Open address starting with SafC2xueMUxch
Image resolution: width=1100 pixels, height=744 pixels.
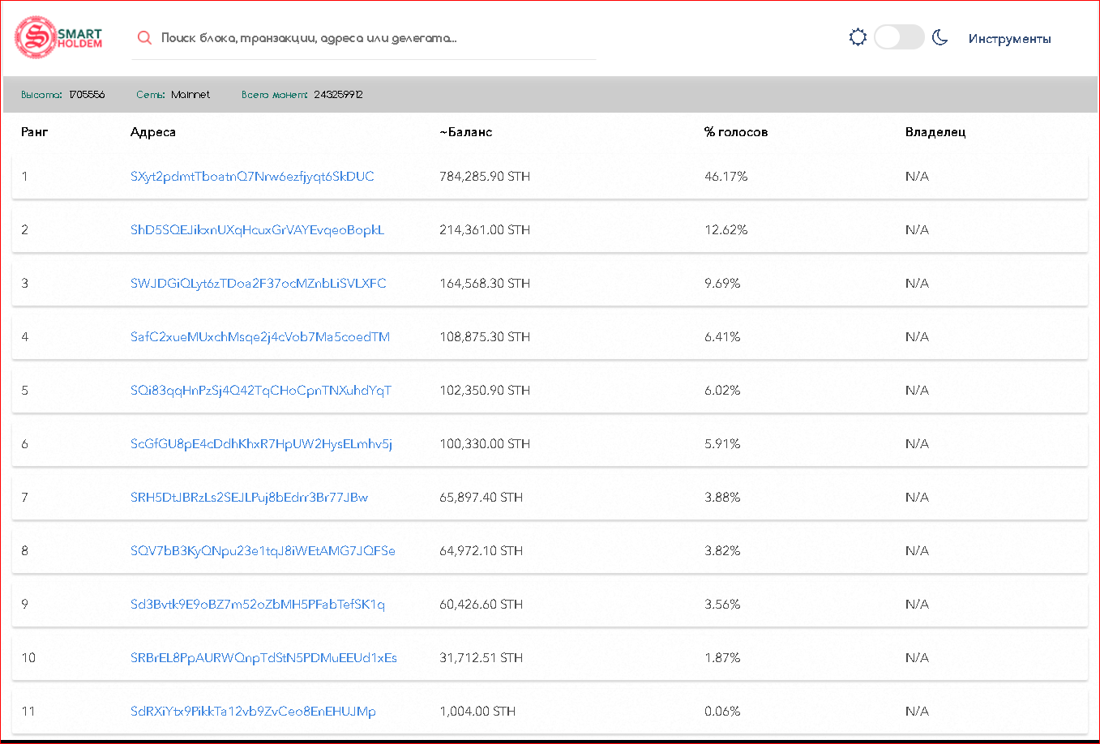click(259, 337)
